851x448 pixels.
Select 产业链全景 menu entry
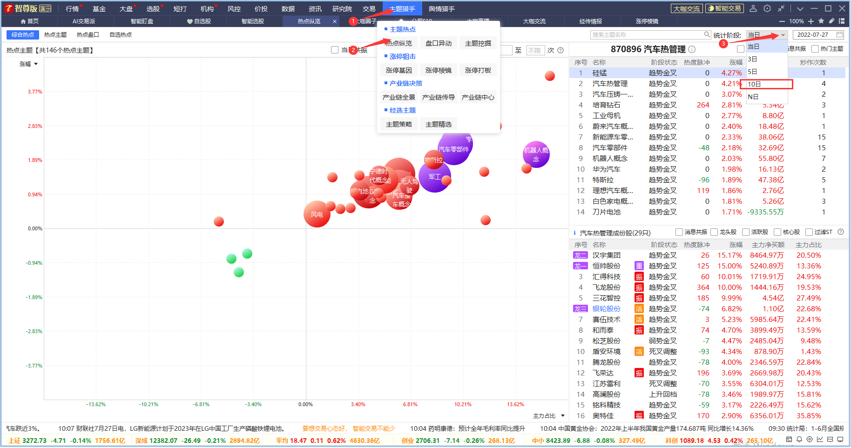click(399, 97)
